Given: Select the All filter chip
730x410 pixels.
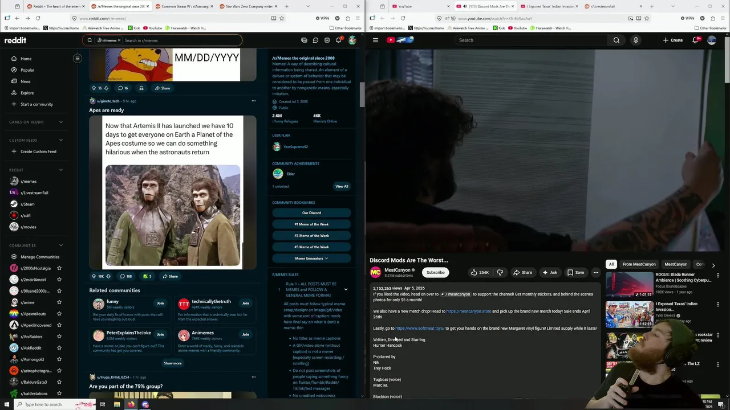Looking at the screenshot, I should coord(611,264).
